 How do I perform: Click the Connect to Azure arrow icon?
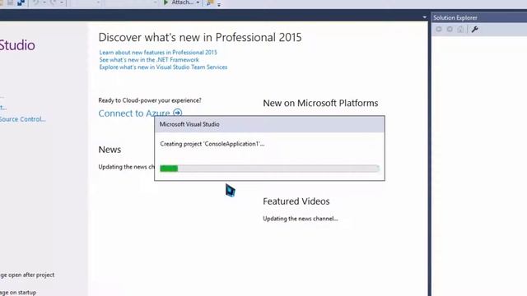178,113
